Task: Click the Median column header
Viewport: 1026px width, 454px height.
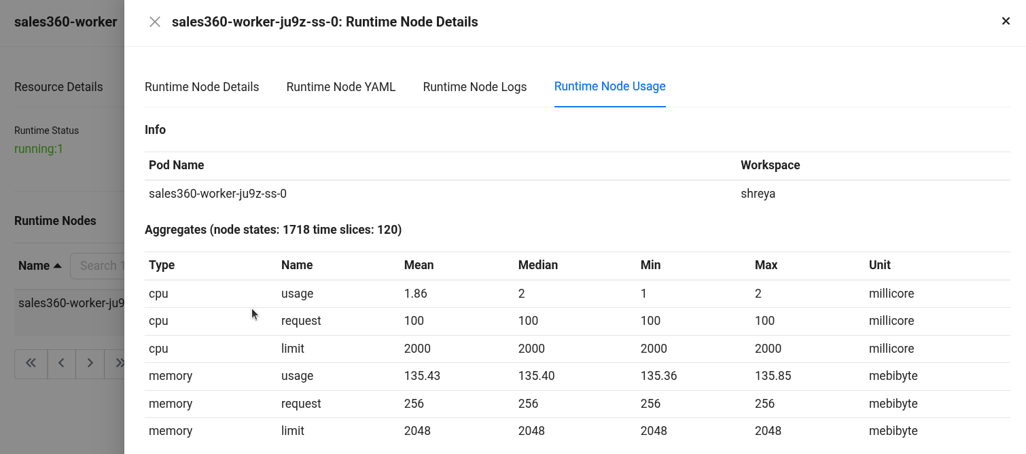Action: click(x=537, y=265)
